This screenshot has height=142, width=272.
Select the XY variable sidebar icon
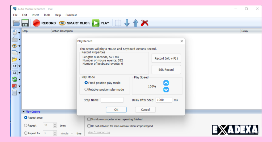click(x=15, y=73)
